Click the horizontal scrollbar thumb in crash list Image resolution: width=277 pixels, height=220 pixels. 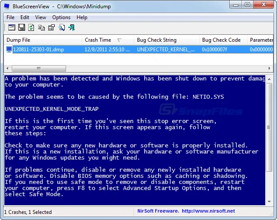(39, 68)
